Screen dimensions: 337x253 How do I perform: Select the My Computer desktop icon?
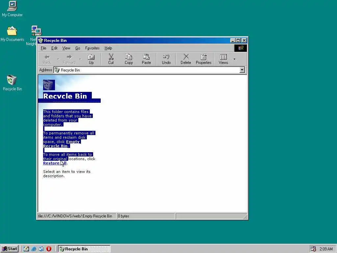tap(12, 9)
